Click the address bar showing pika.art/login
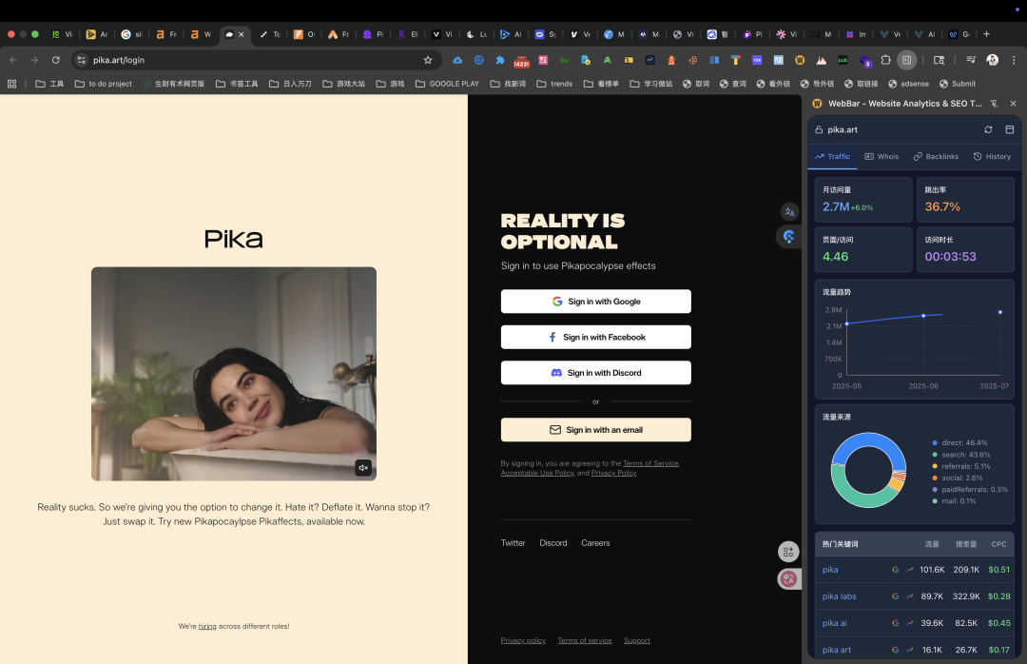This screenshot has height=664, width=1027. coord(256,60)
